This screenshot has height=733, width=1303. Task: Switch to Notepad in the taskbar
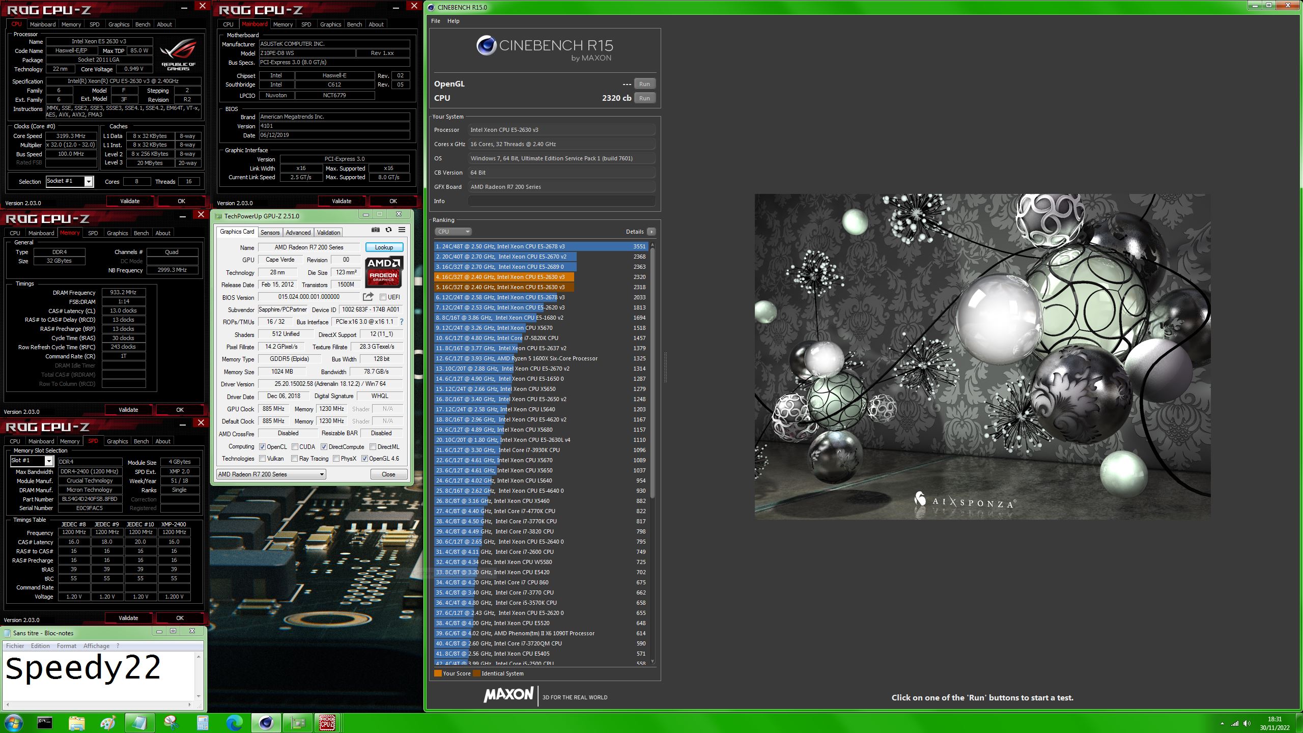tap(139, 722)
